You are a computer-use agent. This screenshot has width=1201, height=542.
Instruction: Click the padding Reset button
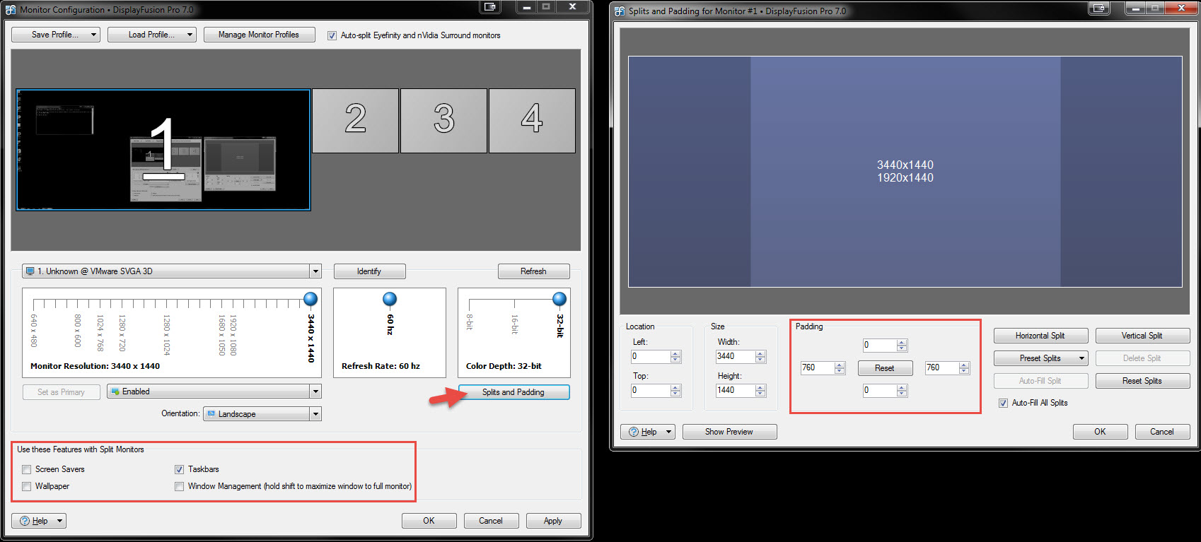pyautogui.click(x=885, y=368)
